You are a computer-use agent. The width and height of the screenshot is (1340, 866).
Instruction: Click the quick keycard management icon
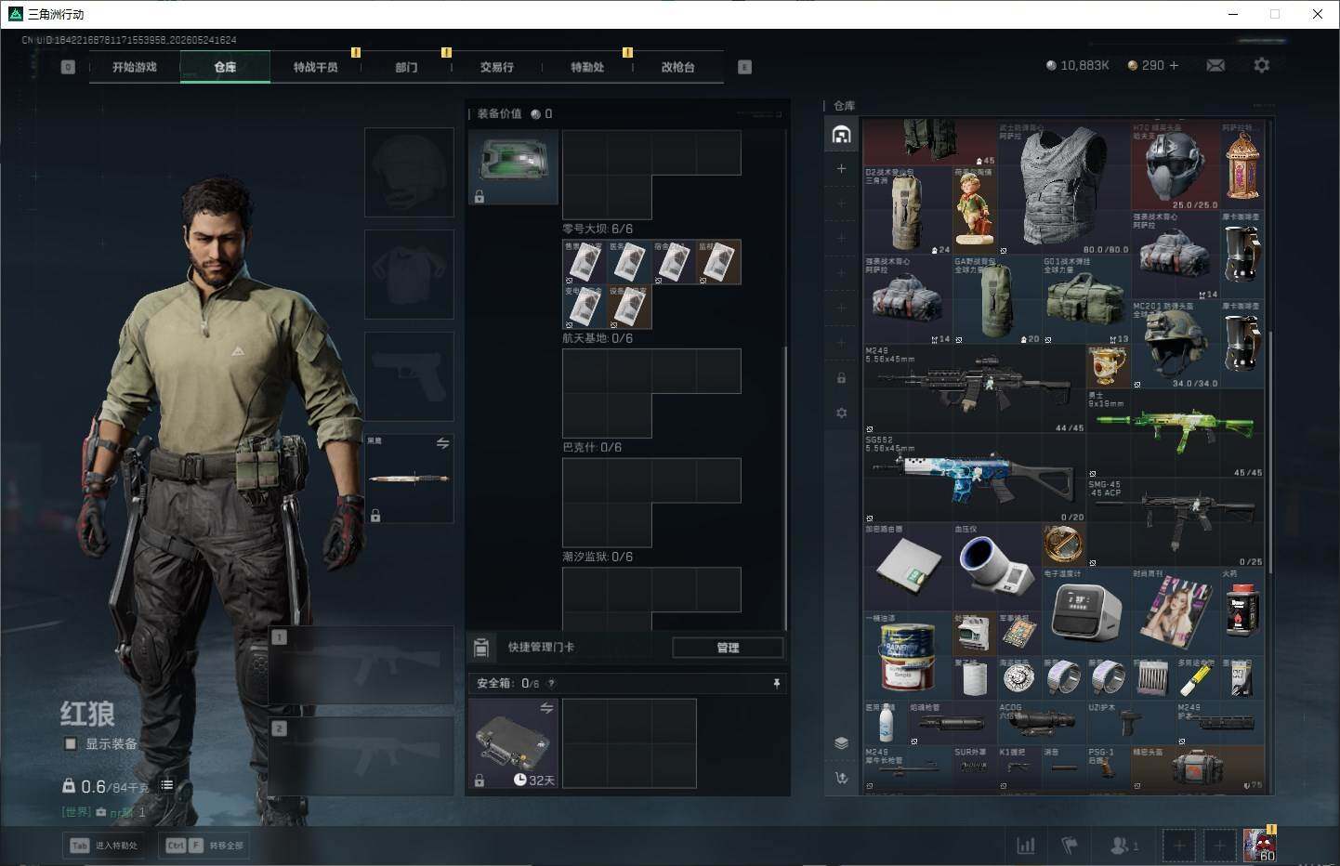(481, 647)
